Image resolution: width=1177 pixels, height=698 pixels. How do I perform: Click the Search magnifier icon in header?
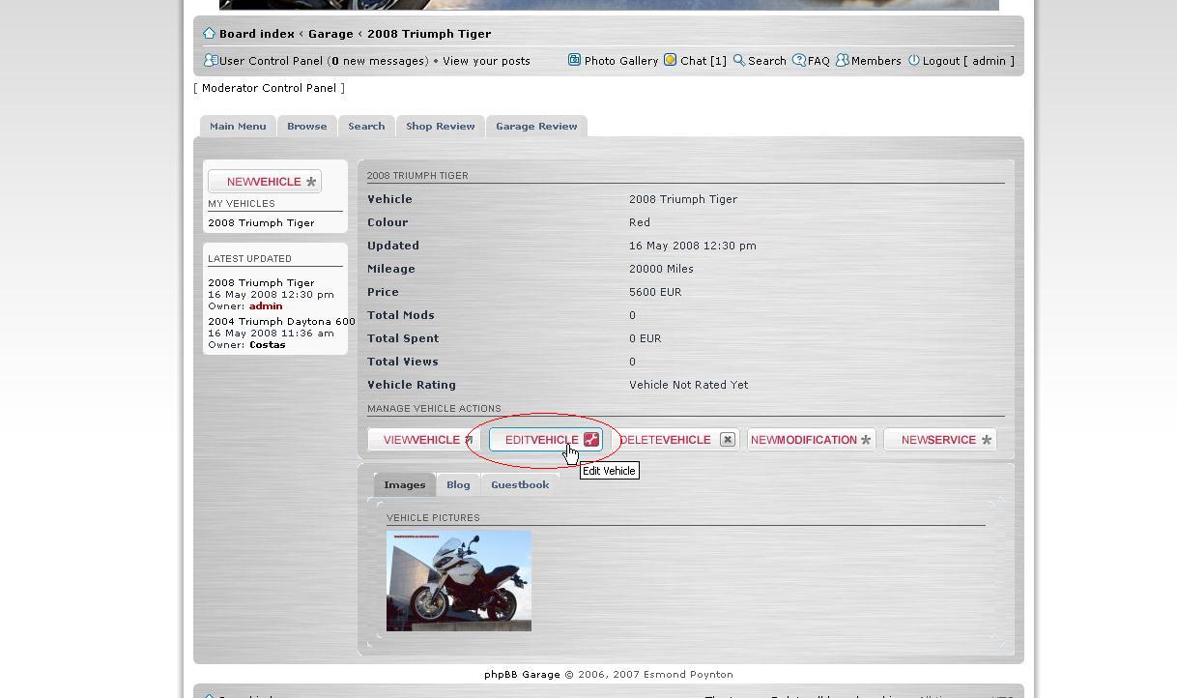pyautogui.click(x=738, y=60)
